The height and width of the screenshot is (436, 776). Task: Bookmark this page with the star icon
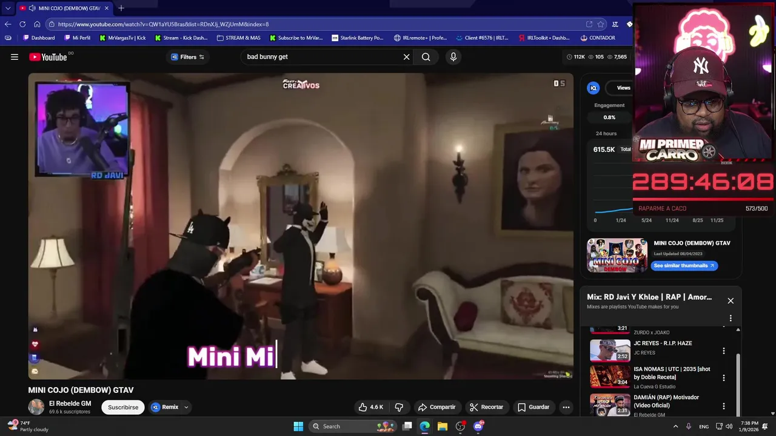click(x=601, y=24)
